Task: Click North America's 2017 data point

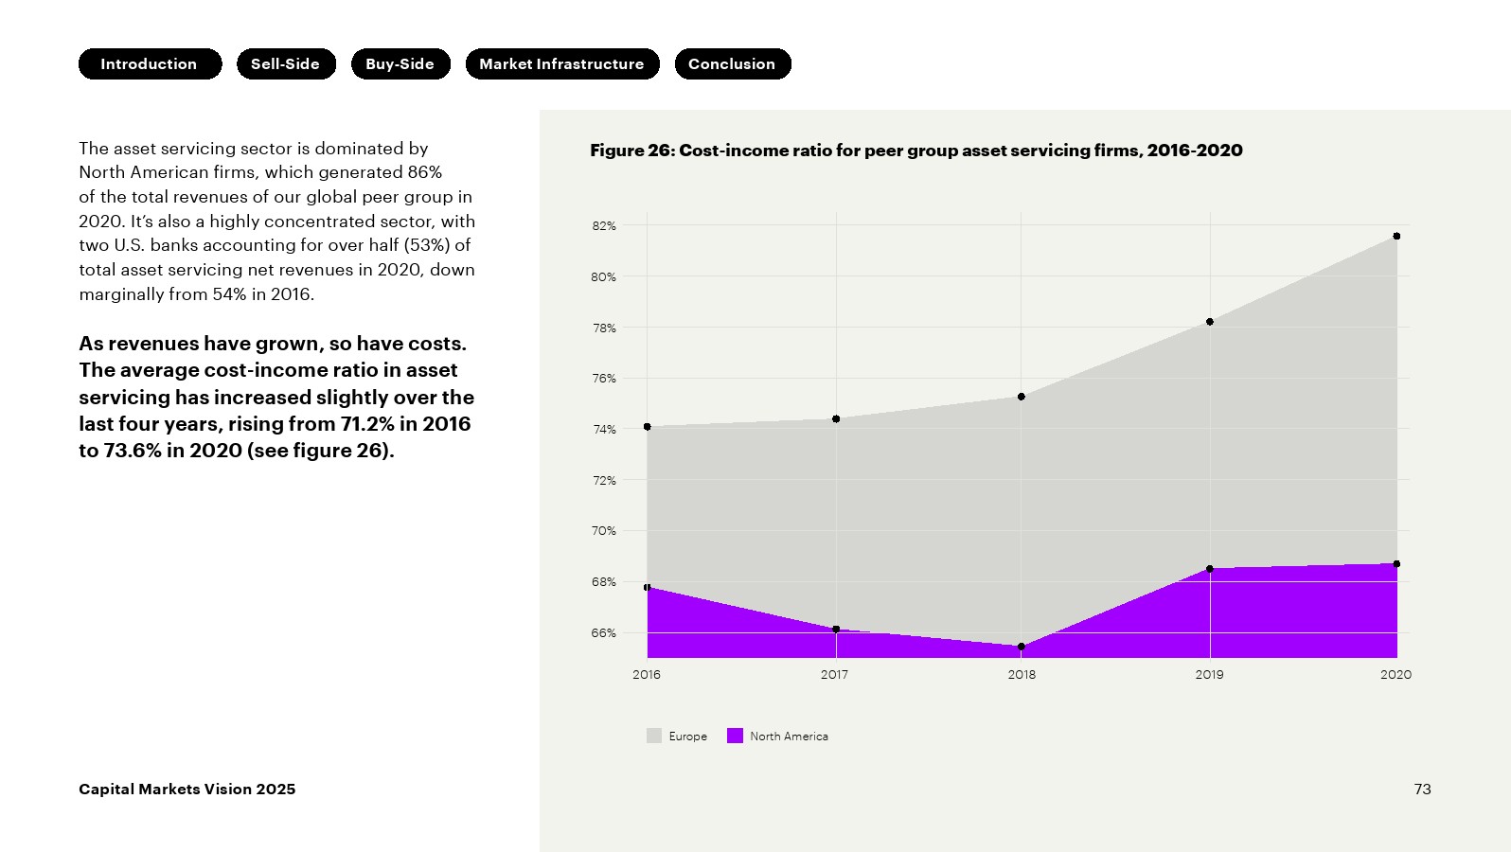Action: tap(836, 630)
